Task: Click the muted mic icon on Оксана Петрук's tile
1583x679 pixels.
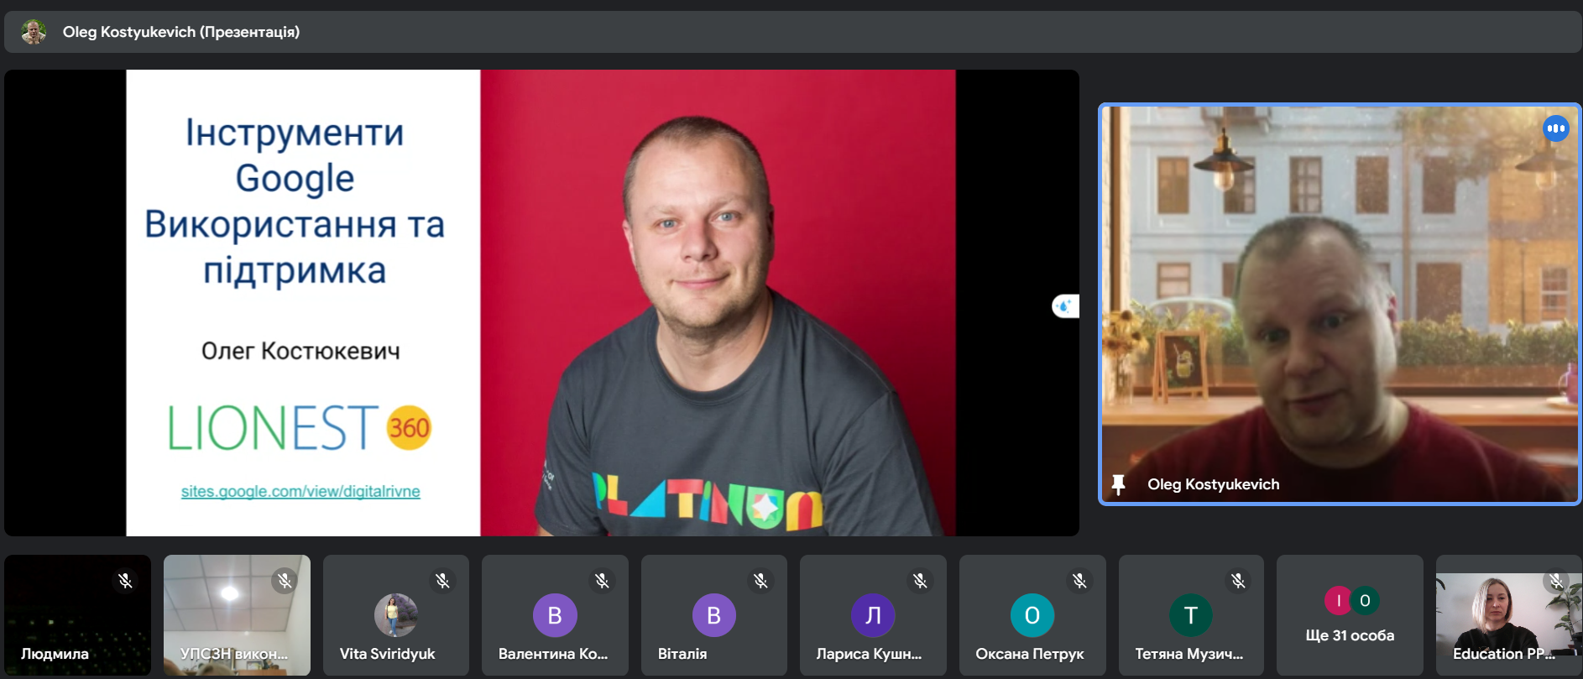Action: [x=1079, y=581]
